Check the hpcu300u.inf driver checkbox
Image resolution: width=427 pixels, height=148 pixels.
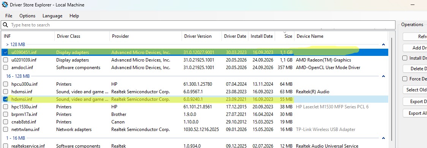(5, 84)
